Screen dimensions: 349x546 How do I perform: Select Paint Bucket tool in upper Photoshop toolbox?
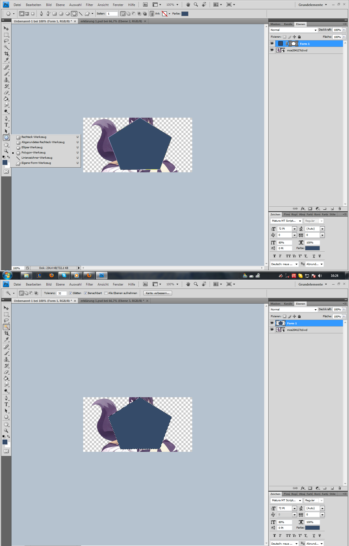click(x=6, y=99)
